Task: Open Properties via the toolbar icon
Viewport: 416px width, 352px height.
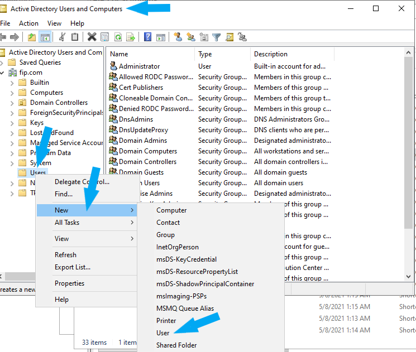Action: point(105,37)
